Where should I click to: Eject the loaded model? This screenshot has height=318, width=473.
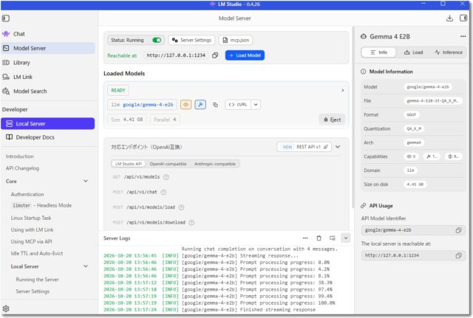point(332,120)
